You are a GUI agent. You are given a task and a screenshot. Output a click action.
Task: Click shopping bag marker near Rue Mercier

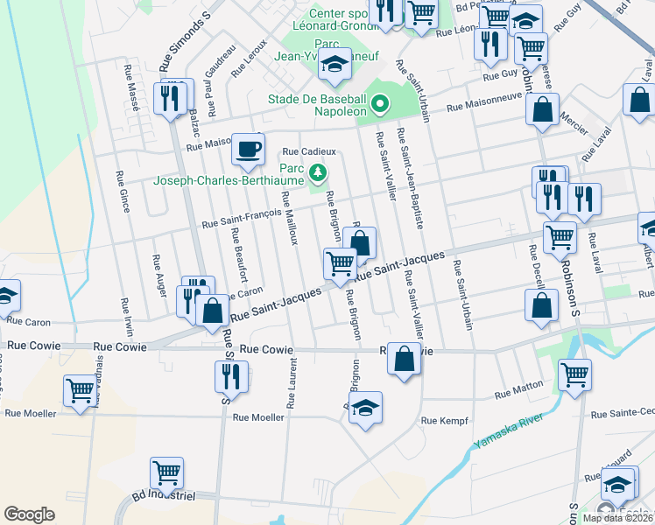click(542, 110)
